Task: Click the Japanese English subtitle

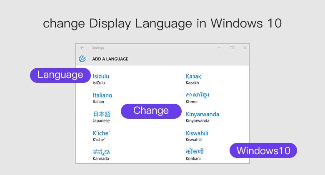Action: (x=101, y=121)
